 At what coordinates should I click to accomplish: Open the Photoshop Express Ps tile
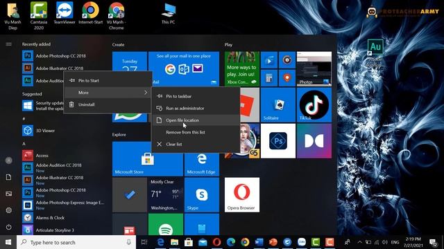[278, 141]
